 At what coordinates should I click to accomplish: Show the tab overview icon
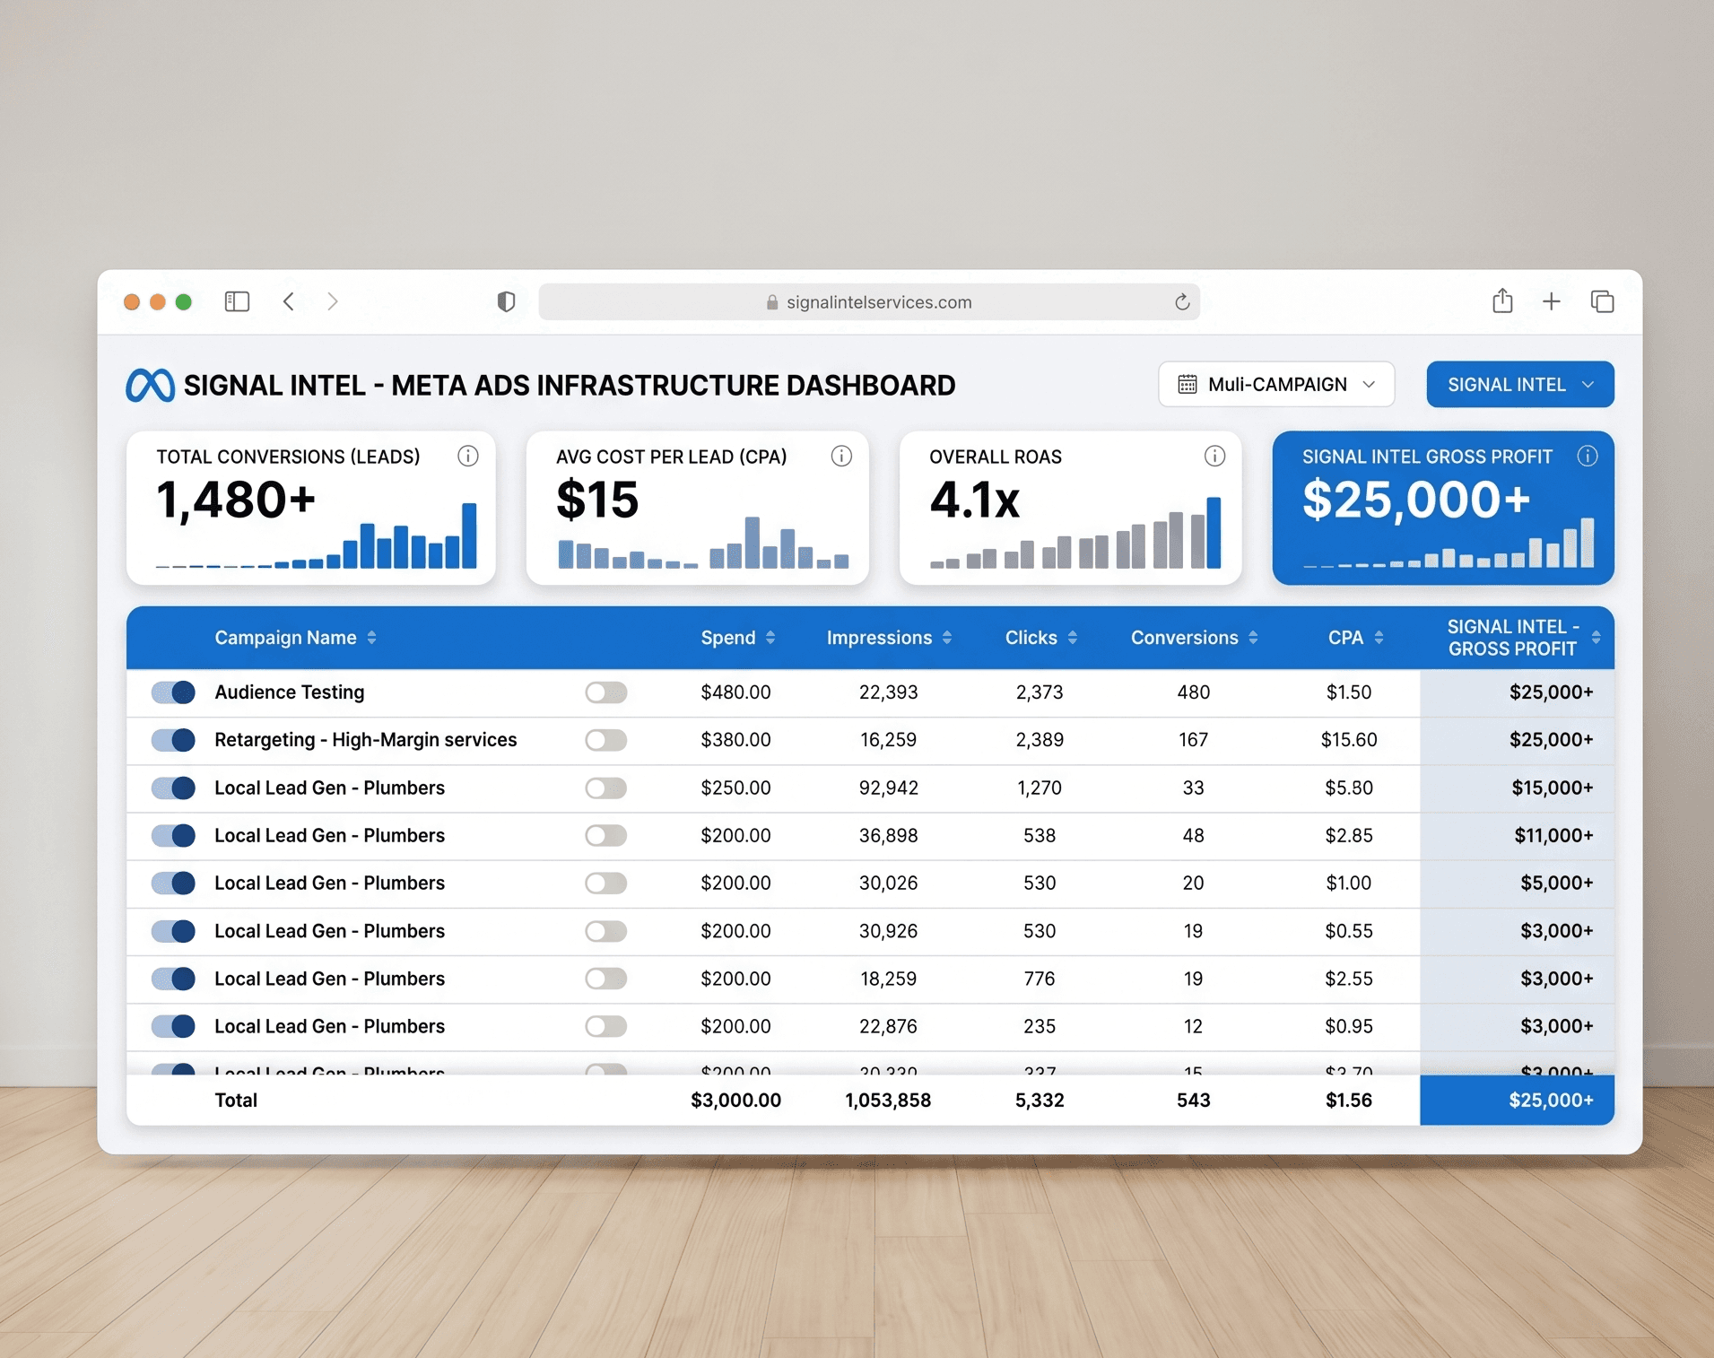1602,301
